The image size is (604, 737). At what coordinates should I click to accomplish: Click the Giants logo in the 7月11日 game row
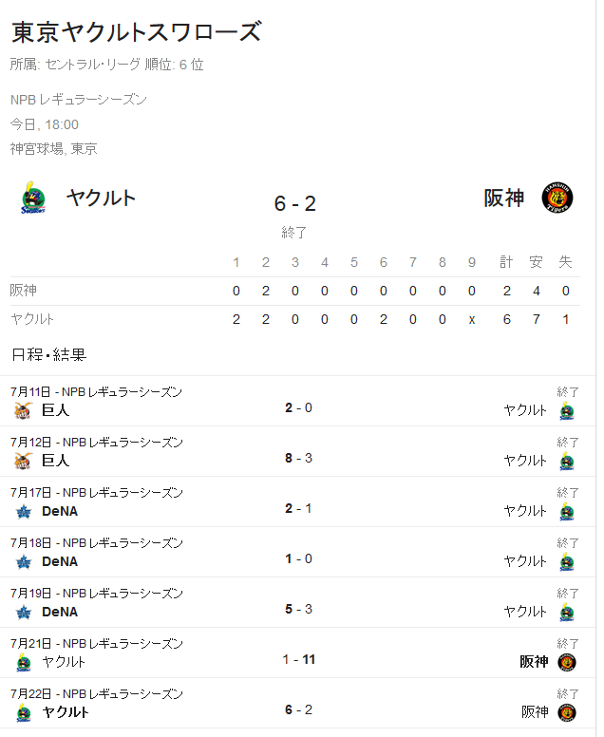(23, 410)
